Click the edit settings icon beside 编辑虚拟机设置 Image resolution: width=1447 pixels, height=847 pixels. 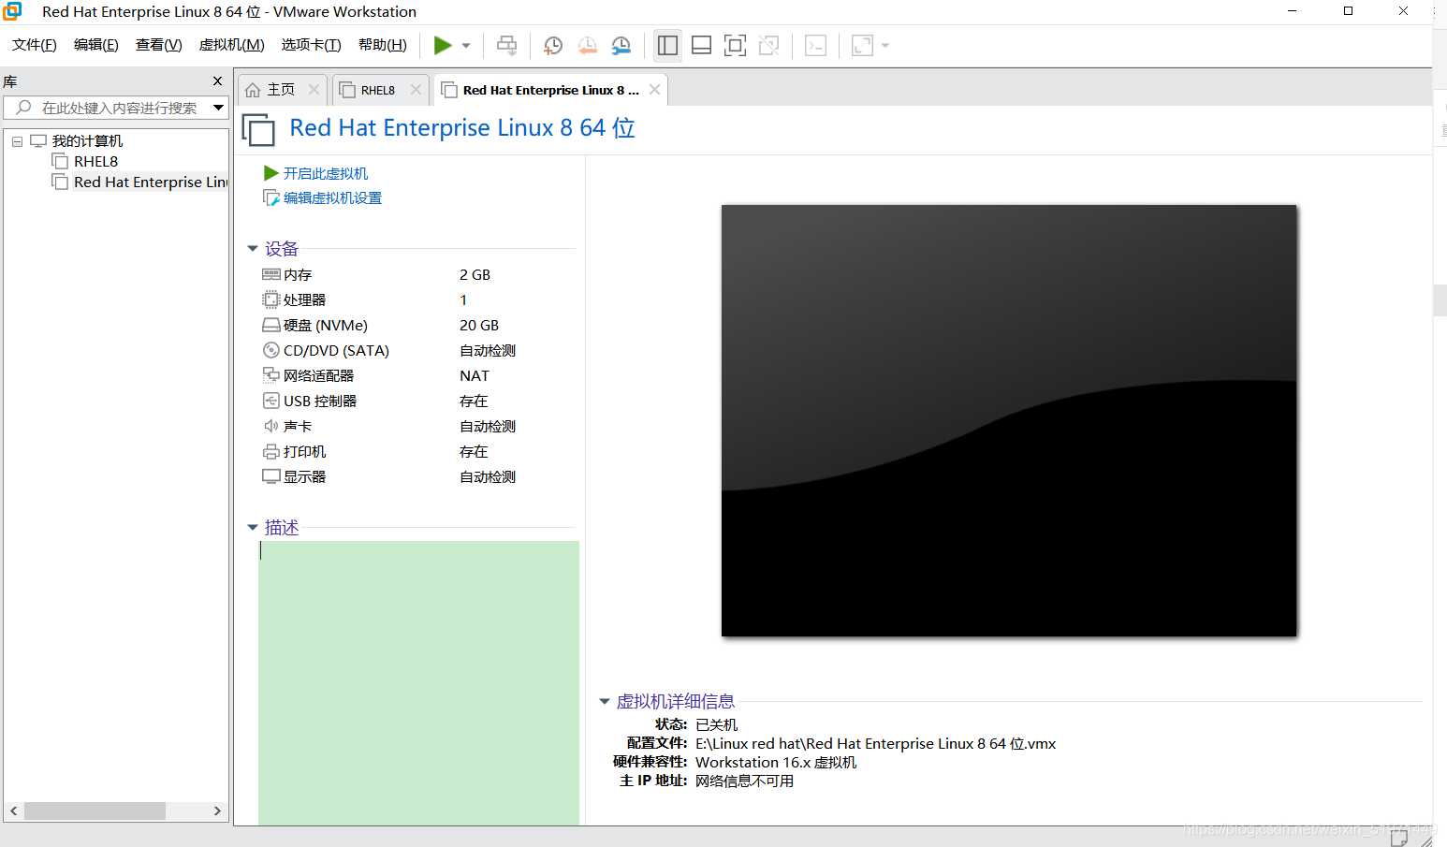point(271,197)
